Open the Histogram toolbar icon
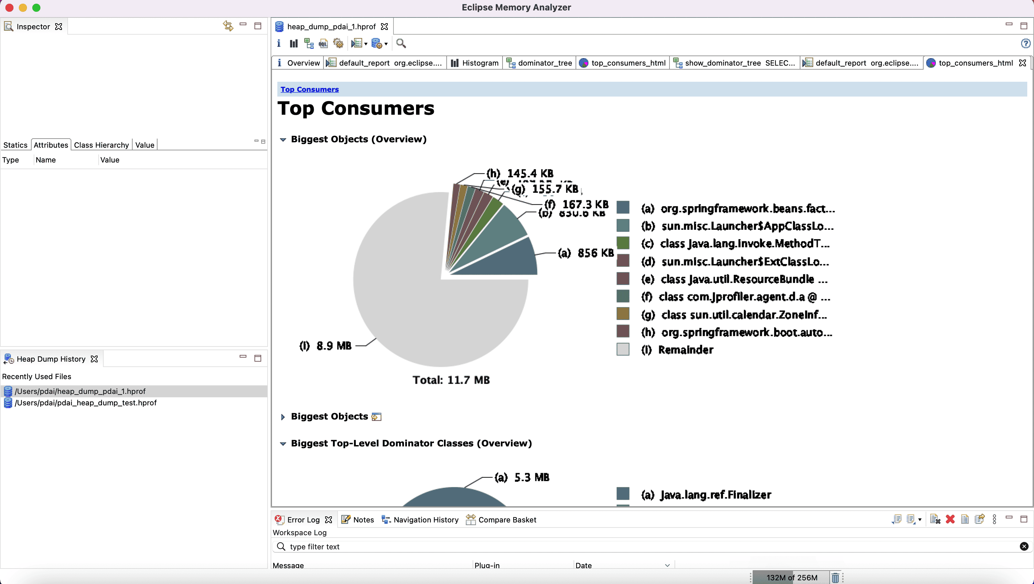This screenshot has width=1034, height=584. coord(294,43)
